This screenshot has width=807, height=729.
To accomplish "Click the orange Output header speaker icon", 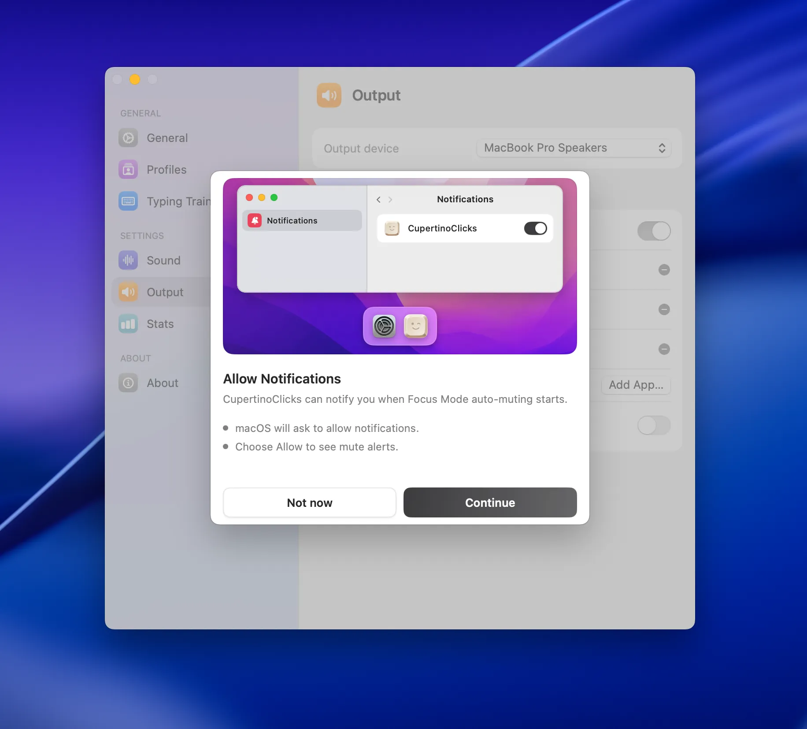I will (x=329, y=95).
